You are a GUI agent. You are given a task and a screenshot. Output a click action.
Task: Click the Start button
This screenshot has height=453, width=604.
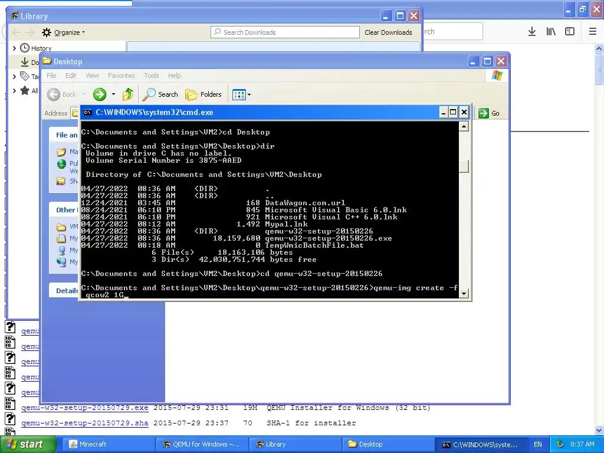(28, 444)
